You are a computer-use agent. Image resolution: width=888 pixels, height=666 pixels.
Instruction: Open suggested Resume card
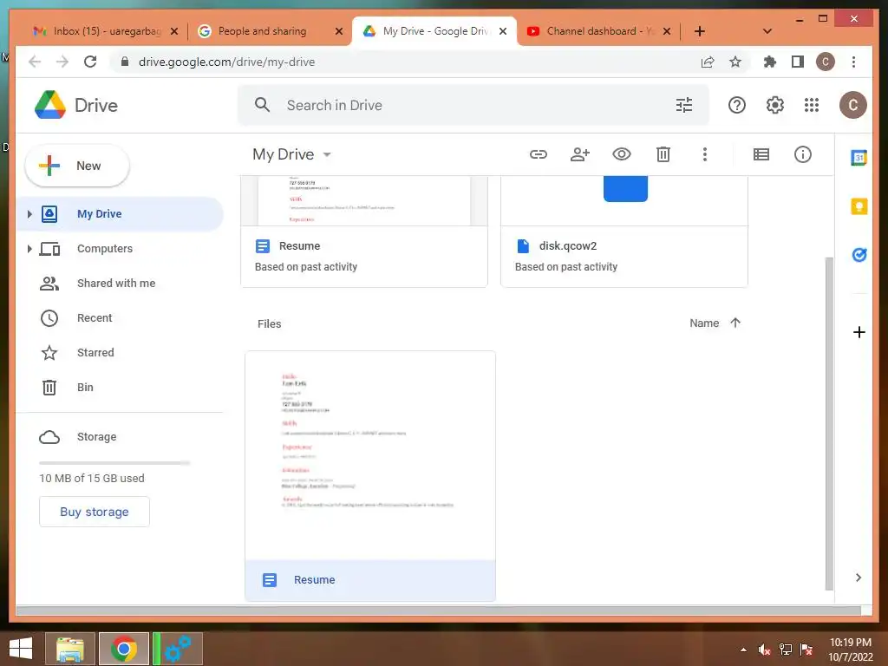pyautogui.click(x=364, y=231)
